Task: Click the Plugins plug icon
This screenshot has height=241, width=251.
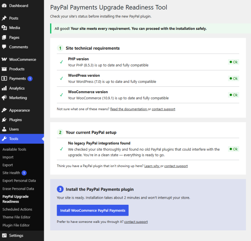Action: point(4,120)
